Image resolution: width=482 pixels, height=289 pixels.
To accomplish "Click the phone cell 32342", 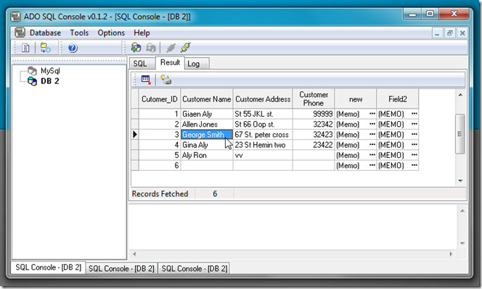I will tap(314, 125).
